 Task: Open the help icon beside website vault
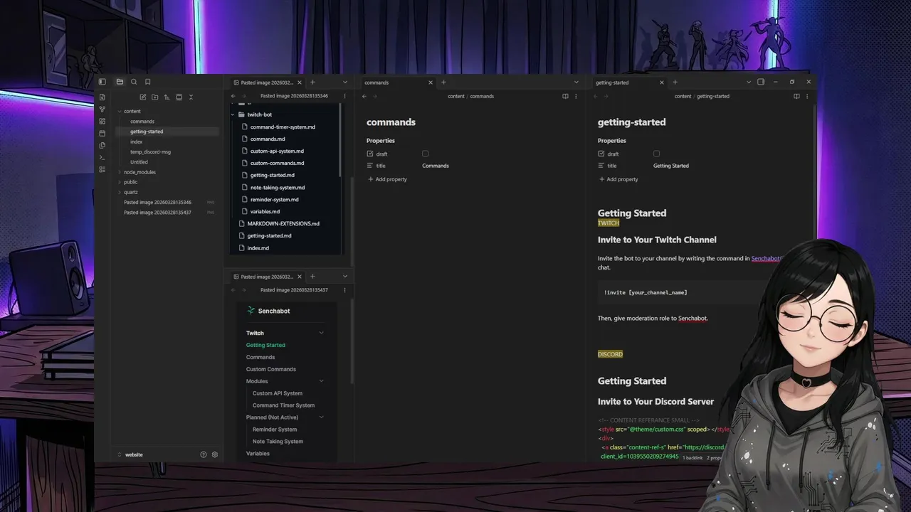pos(204,454)
